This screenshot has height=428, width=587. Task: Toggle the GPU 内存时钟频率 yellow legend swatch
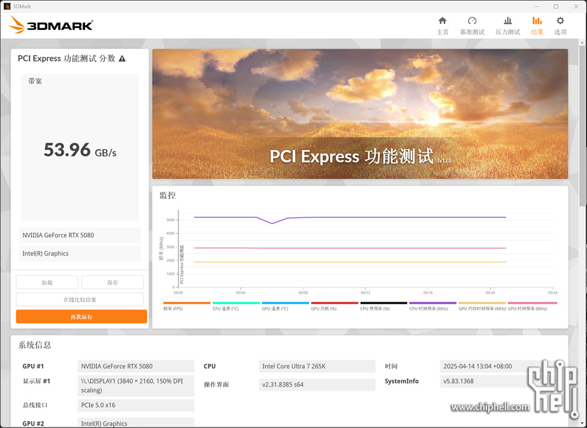pos(482,303)
